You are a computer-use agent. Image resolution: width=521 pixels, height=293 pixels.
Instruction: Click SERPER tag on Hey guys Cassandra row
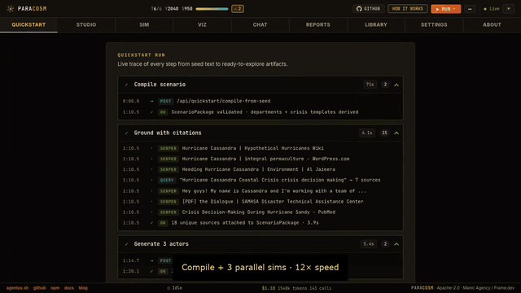(x=169, y=191)
